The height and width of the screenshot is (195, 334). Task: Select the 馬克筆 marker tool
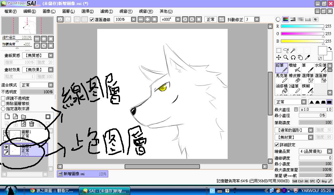281,78
